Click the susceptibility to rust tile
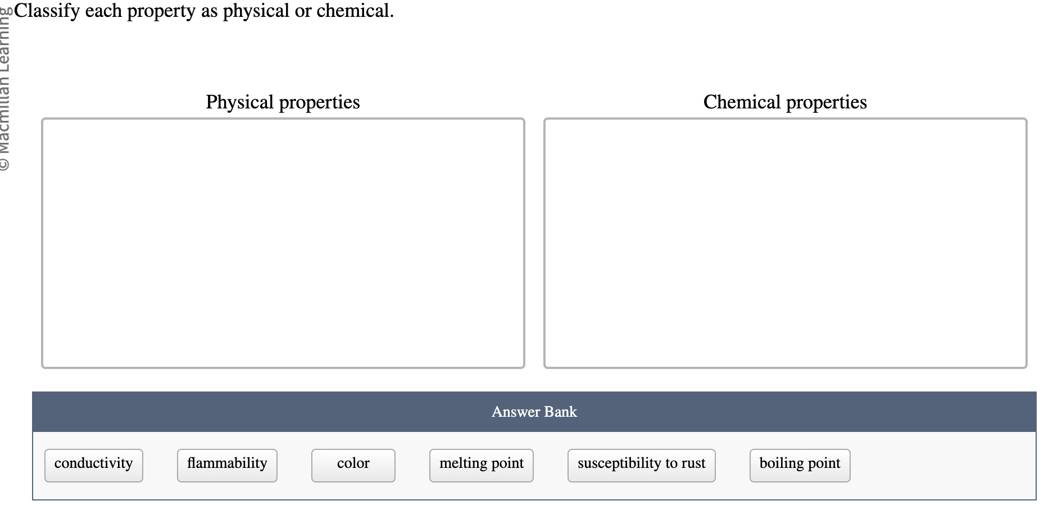This screenshot has height=519, width=1044. click(x=641, y=464)
